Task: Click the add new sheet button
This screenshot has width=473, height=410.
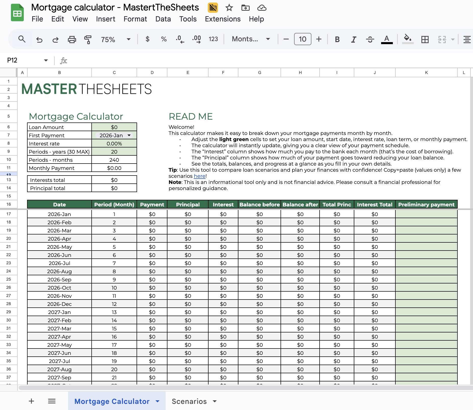Action: (31, 401)
